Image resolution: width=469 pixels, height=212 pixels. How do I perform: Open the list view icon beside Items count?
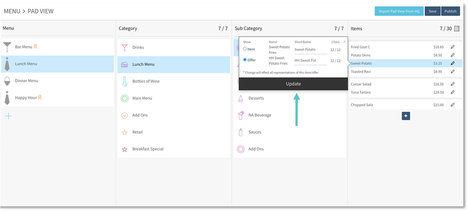pyautogui.click(x=457, y=29)
